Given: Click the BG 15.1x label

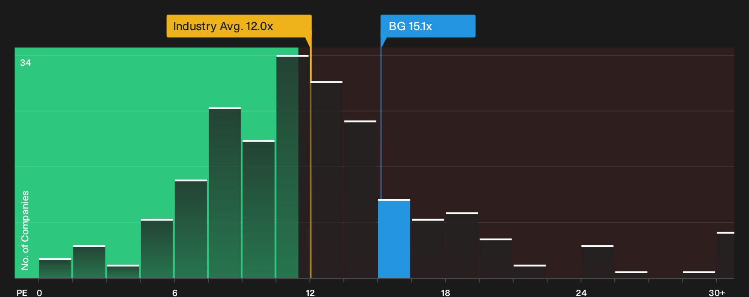Looking at the screenshot, I should (428, 26).
